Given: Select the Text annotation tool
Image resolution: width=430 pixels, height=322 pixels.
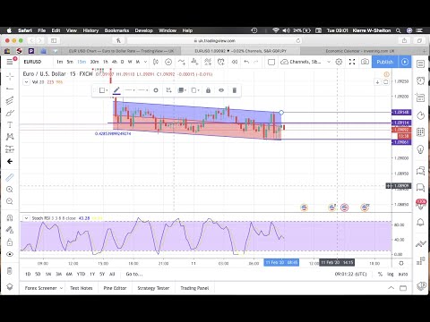Looking at the screenshot, I should point(10,124).
